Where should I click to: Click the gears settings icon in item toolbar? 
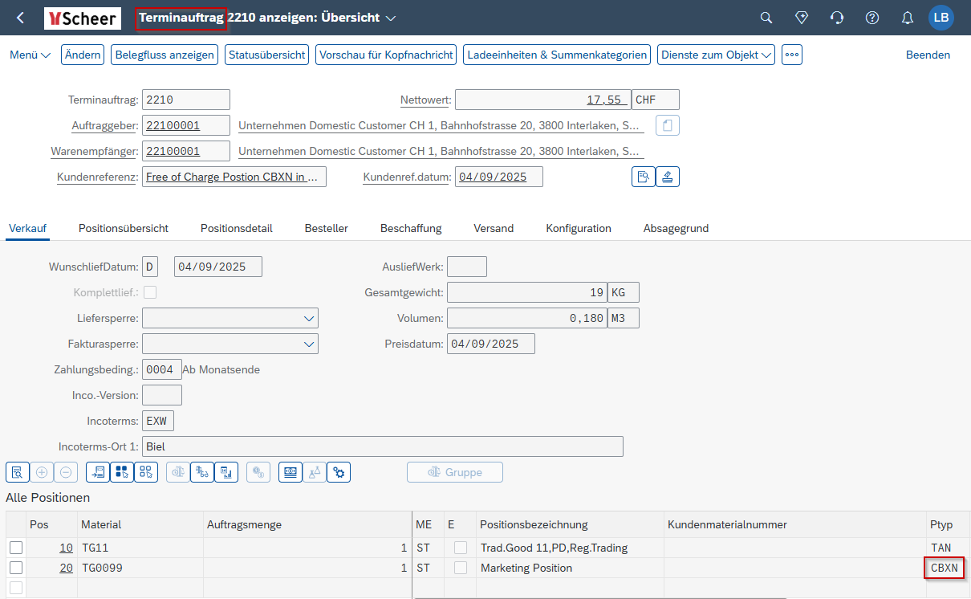339,472
